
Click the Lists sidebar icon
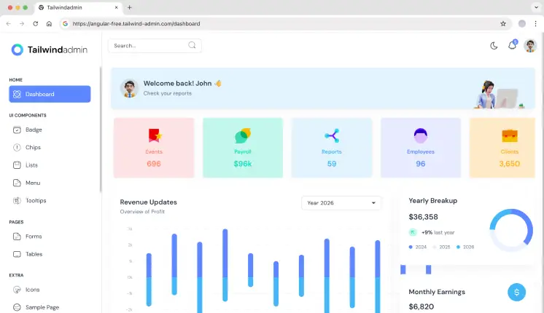pyautogui.click(x=17, y=165)
